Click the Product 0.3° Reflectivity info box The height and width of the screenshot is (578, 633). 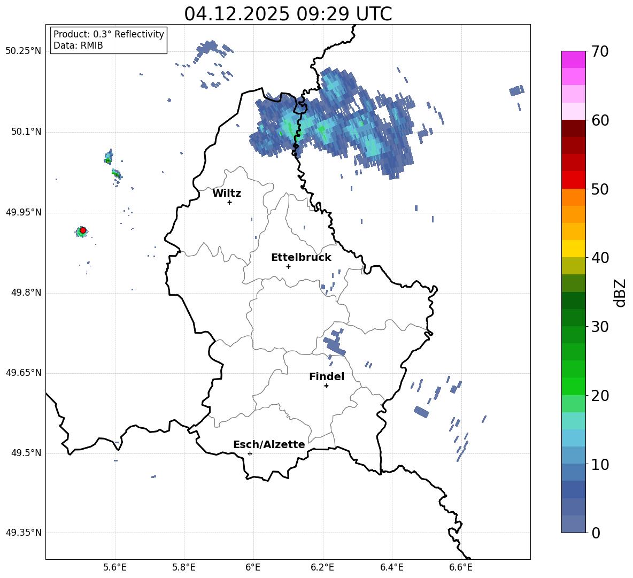[x=109, y=40]
